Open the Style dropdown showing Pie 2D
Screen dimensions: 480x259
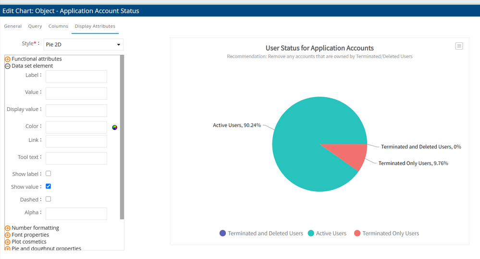point(83,45)
